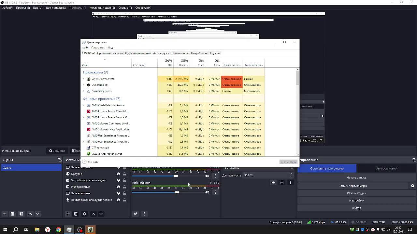417x234 pixels.
Task: Open Windows Start menu
Action: (5, 230)
